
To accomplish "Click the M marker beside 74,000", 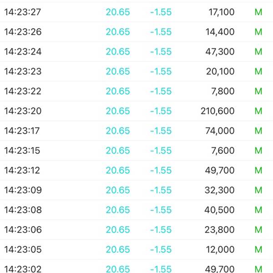I will (258, 131).
